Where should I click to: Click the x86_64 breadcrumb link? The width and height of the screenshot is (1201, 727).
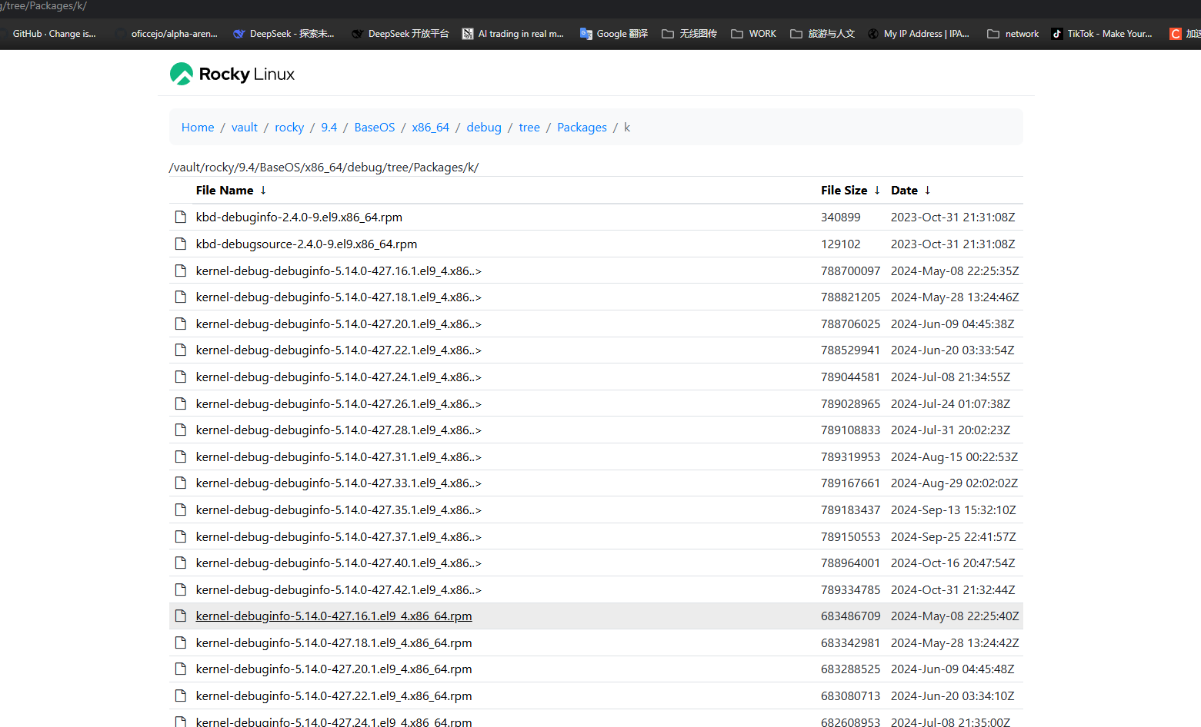click(x=430, y=128)
